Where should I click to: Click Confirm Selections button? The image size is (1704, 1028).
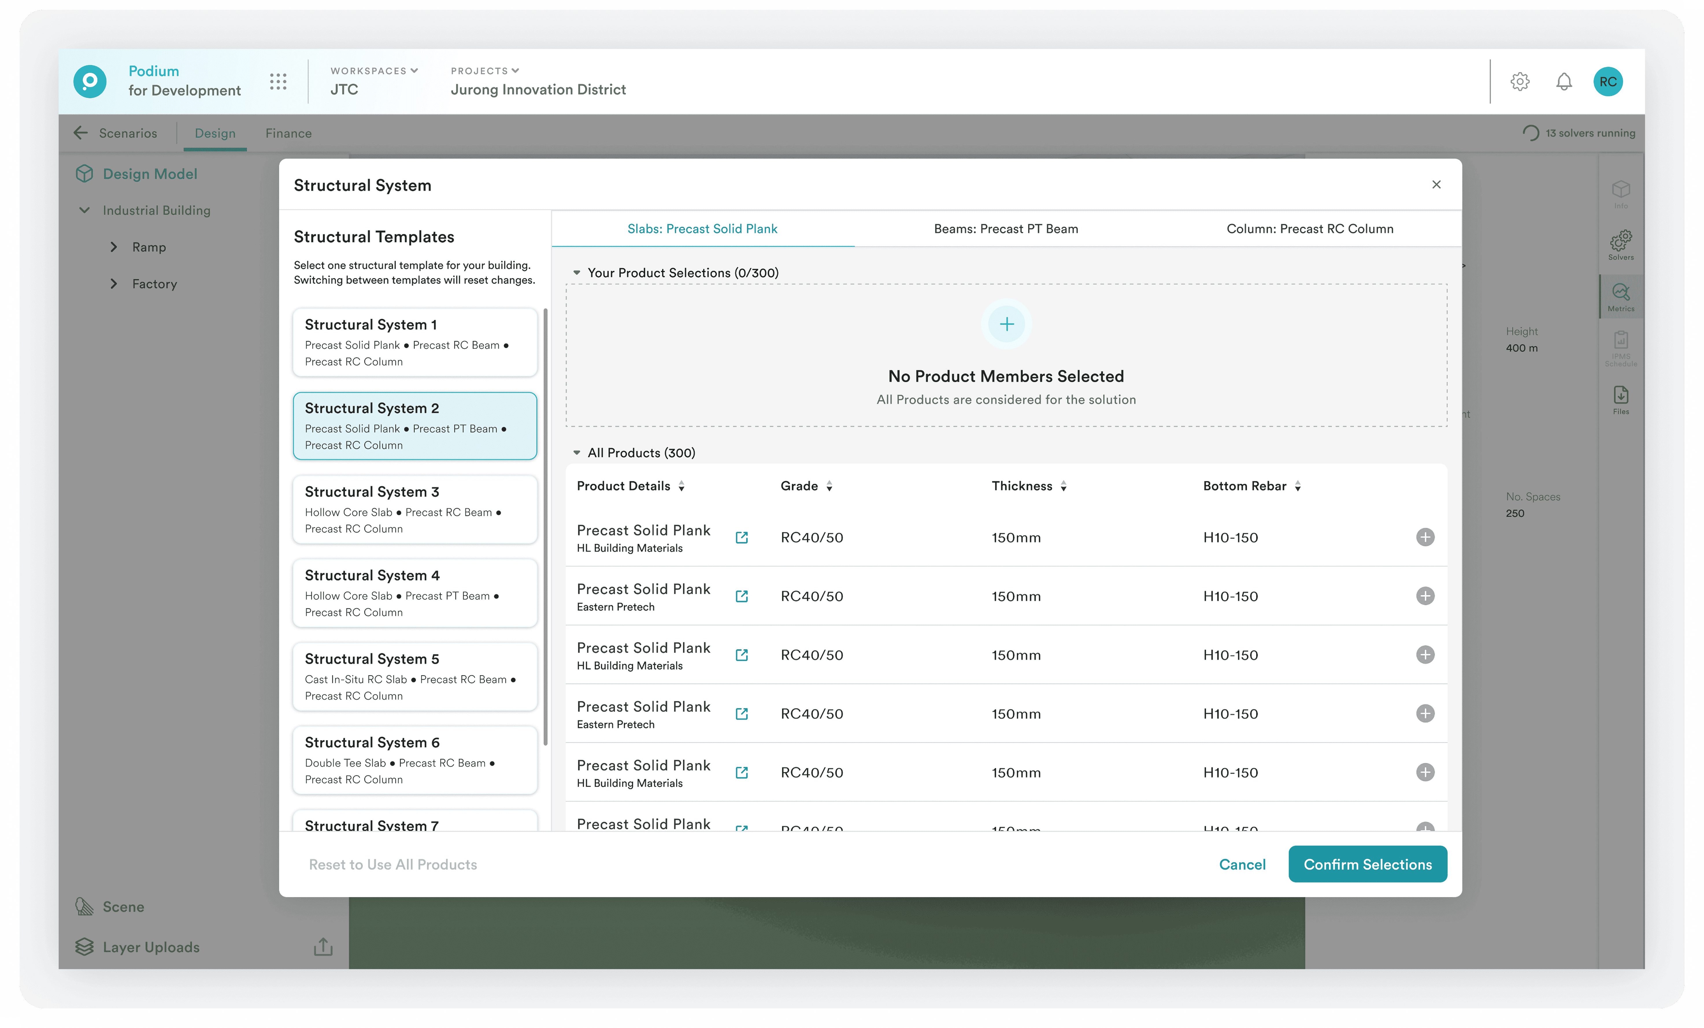coord(1367,864)
